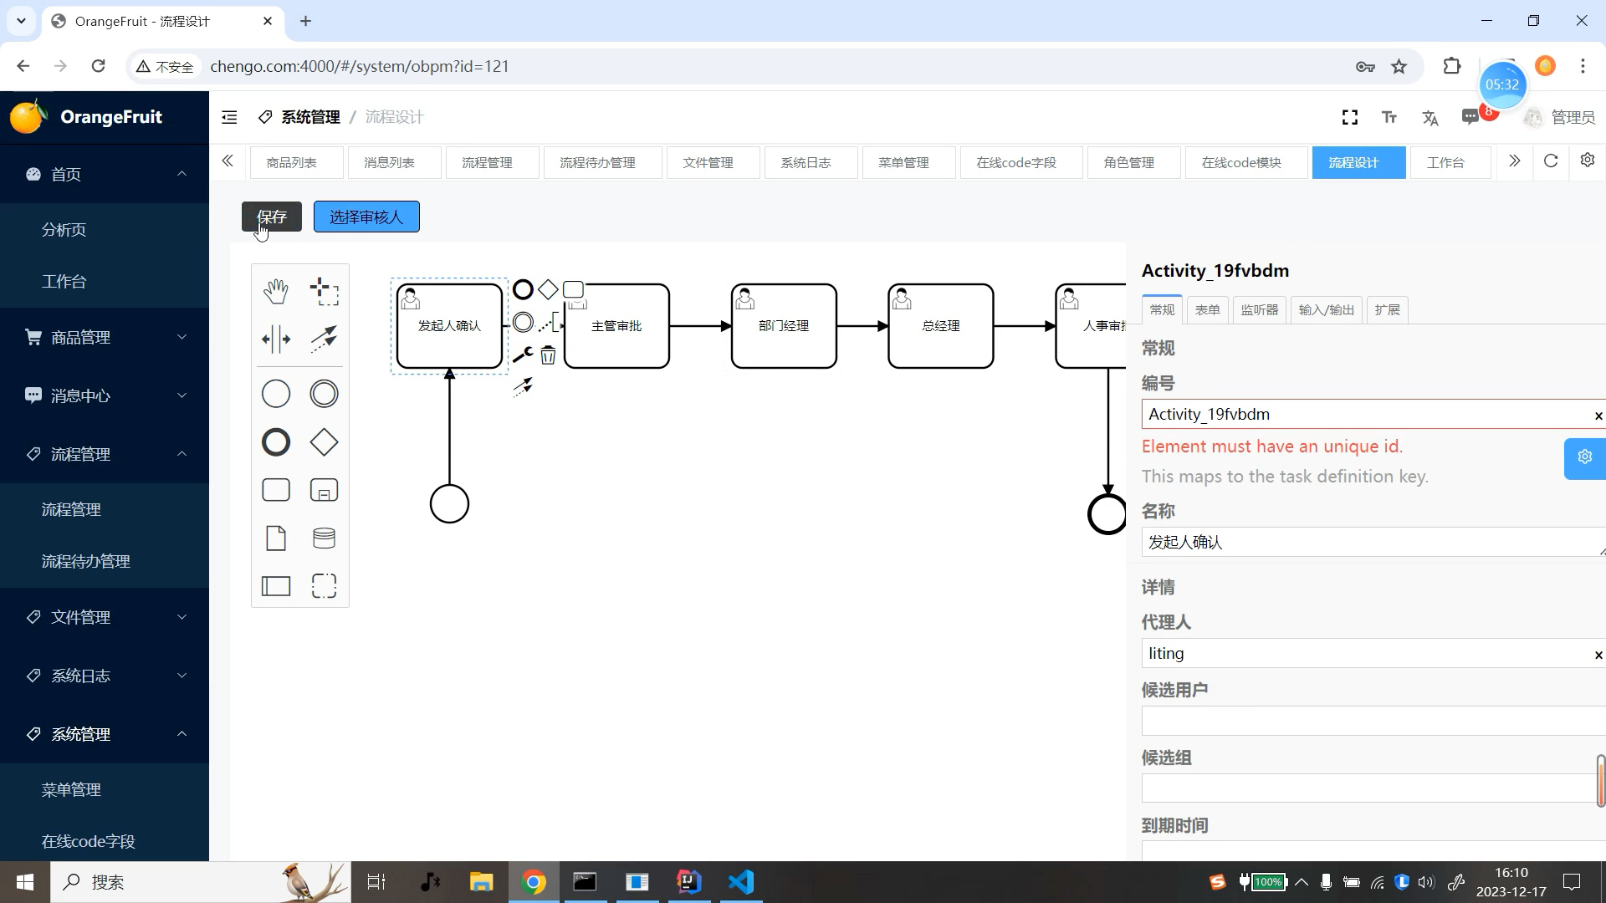Select the directional arrows tool
This screenshot has height=903, width=1606.
click(276, 339)
